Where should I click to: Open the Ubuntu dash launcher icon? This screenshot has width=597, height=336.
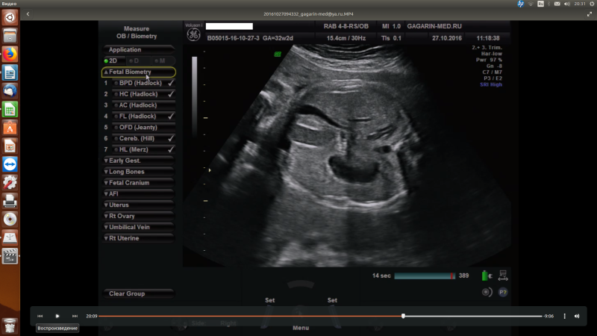point(10,17)
